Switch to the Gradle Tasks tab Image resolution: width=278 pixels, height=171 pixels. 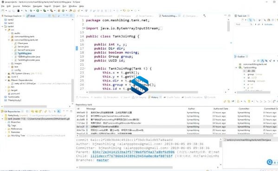click(172, 97)
